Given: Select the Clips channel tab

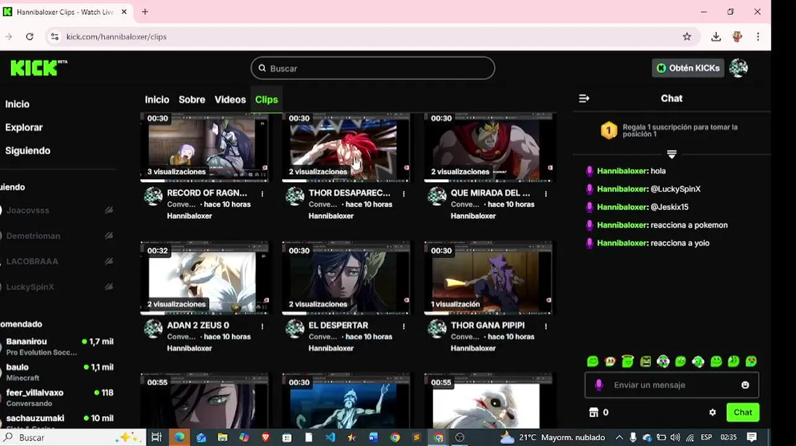Looking at the screenshot, I should [x=267, y=100].
